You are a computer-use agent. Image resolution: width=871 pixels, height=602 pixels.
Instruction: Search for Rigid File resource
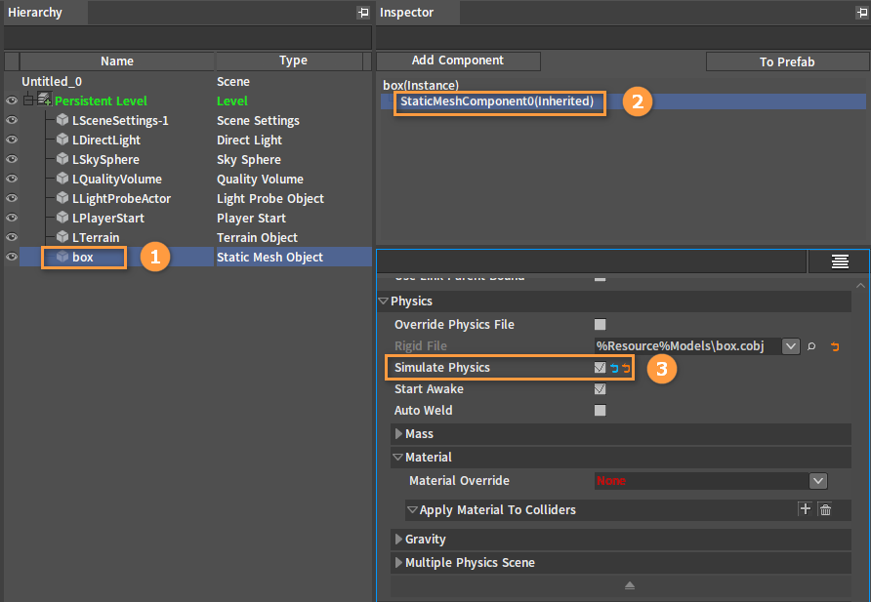click(x=811, y=346)
